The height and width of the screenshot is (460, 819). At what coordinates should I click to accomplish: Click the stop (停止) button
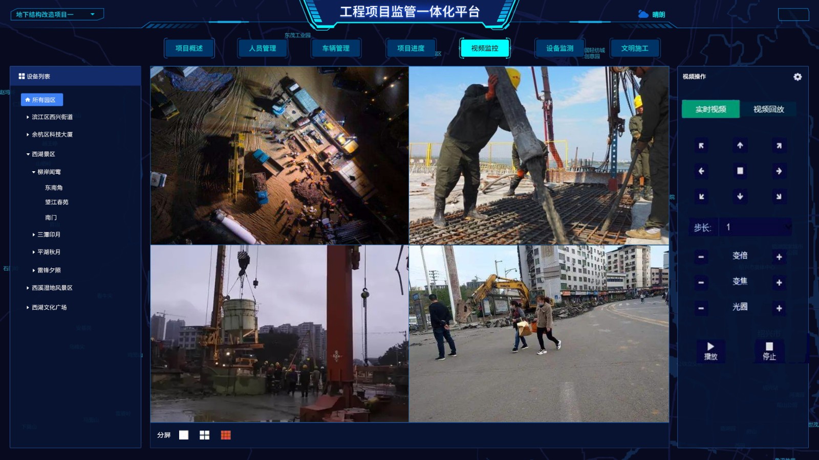pos(769,351)
